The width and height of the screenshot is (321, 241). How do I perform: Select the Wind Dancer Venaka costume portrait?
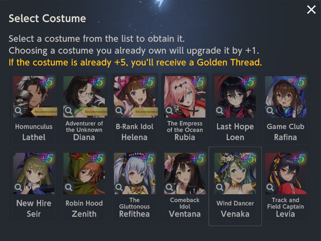(235, 173)
